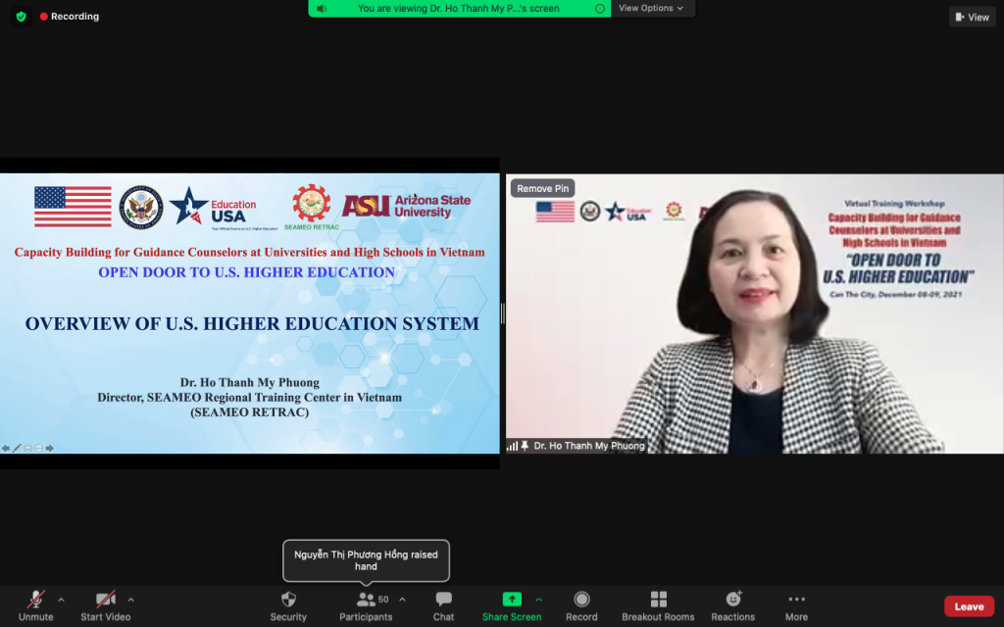Open the Reactions picker
1004x627 pixels.
pyautogui.click(x=732, y=600)
